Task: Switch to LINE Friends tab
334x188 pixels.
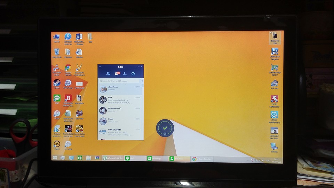Action: click(x=108, y=74)
